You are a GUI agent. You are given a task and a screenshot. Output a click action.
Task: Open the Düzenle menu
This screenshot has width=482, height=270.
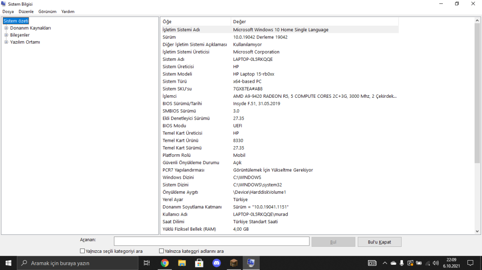[26, 11]
